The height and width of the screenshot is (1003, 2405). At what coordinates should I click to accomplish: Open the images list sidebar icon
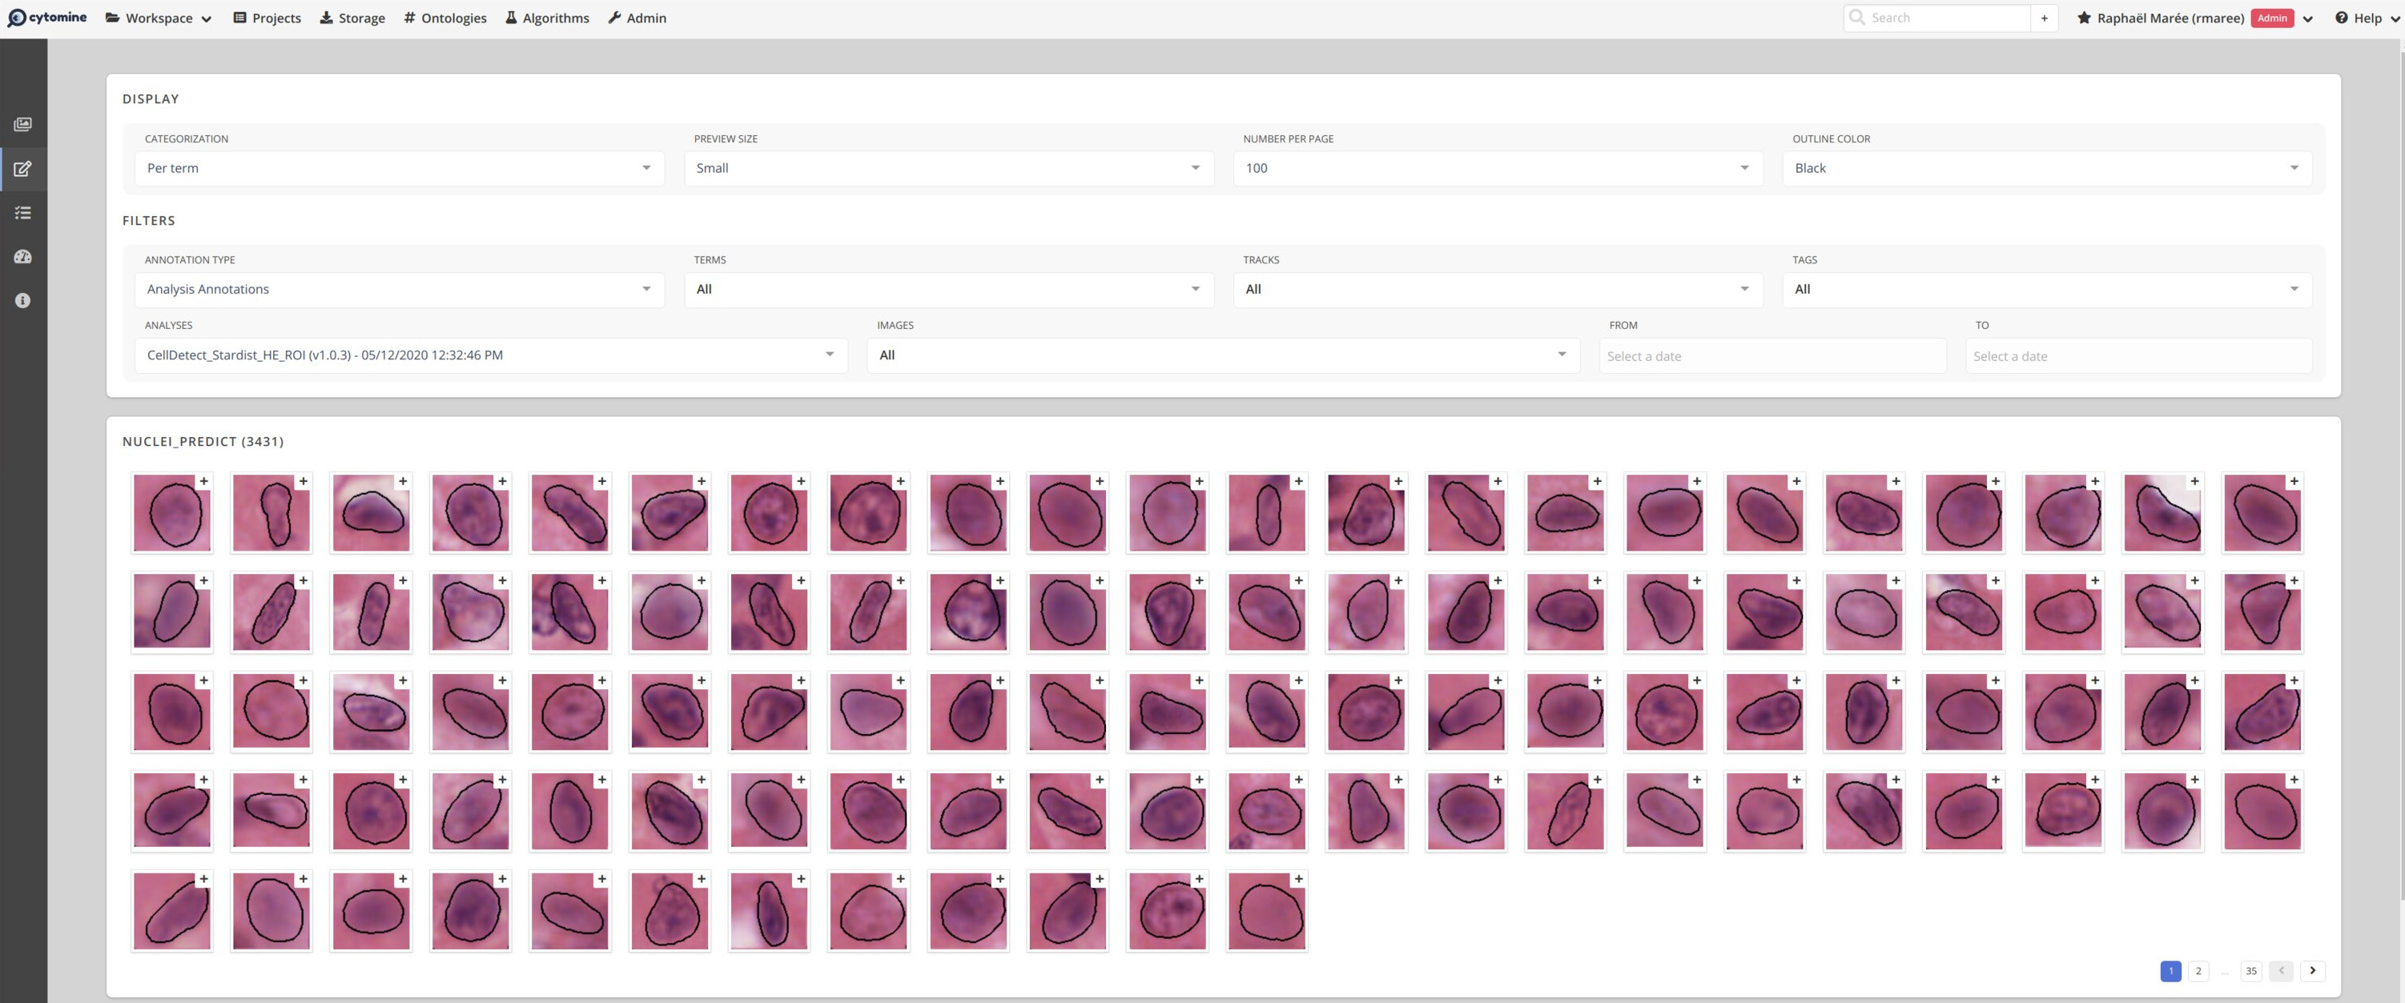(23, 124)
